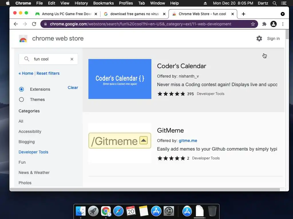Click Reset filters
The height and width of the screenshot is (219, 293).
(48, 73)
